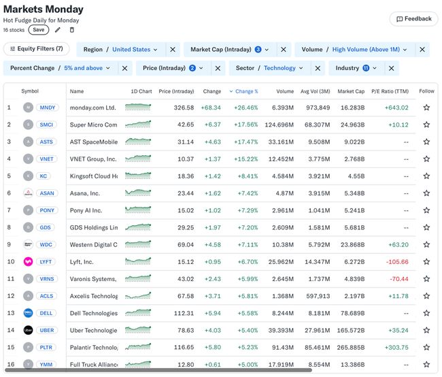Open the SMCI ticker symbol link
This screenshot has width=442, height=377.
(x=48, y=125)
